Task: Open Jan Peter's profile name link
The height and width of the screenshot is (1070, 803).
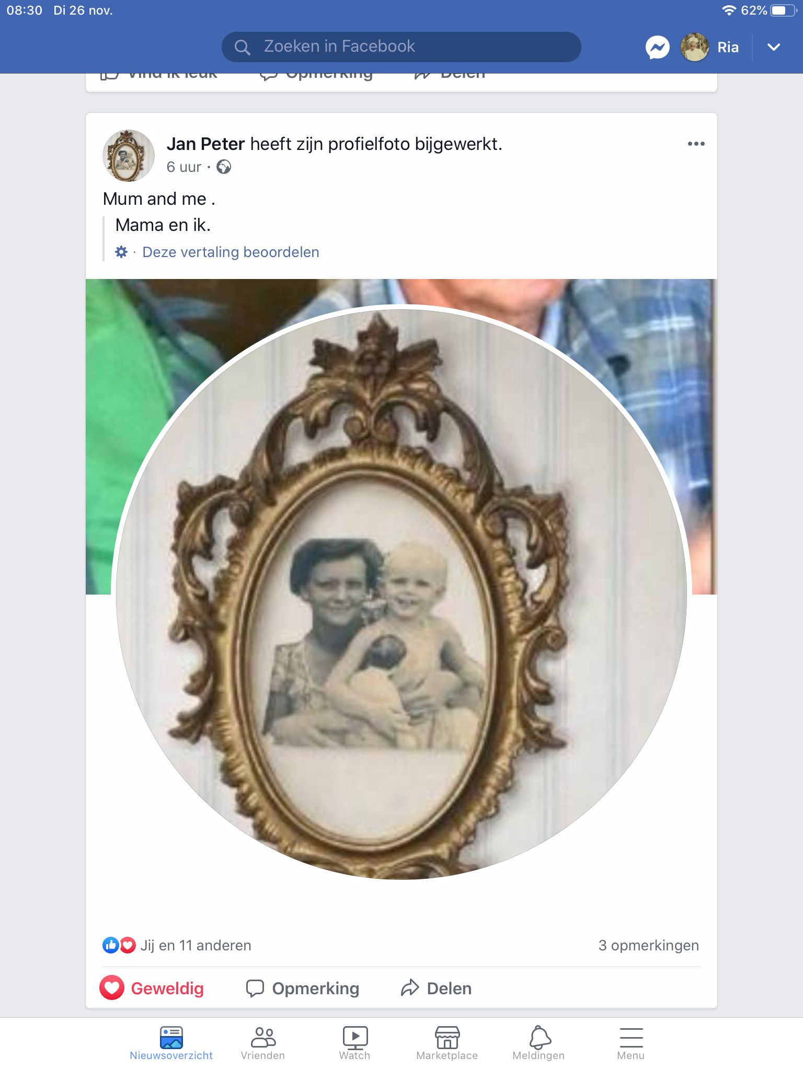Action: 205,144
